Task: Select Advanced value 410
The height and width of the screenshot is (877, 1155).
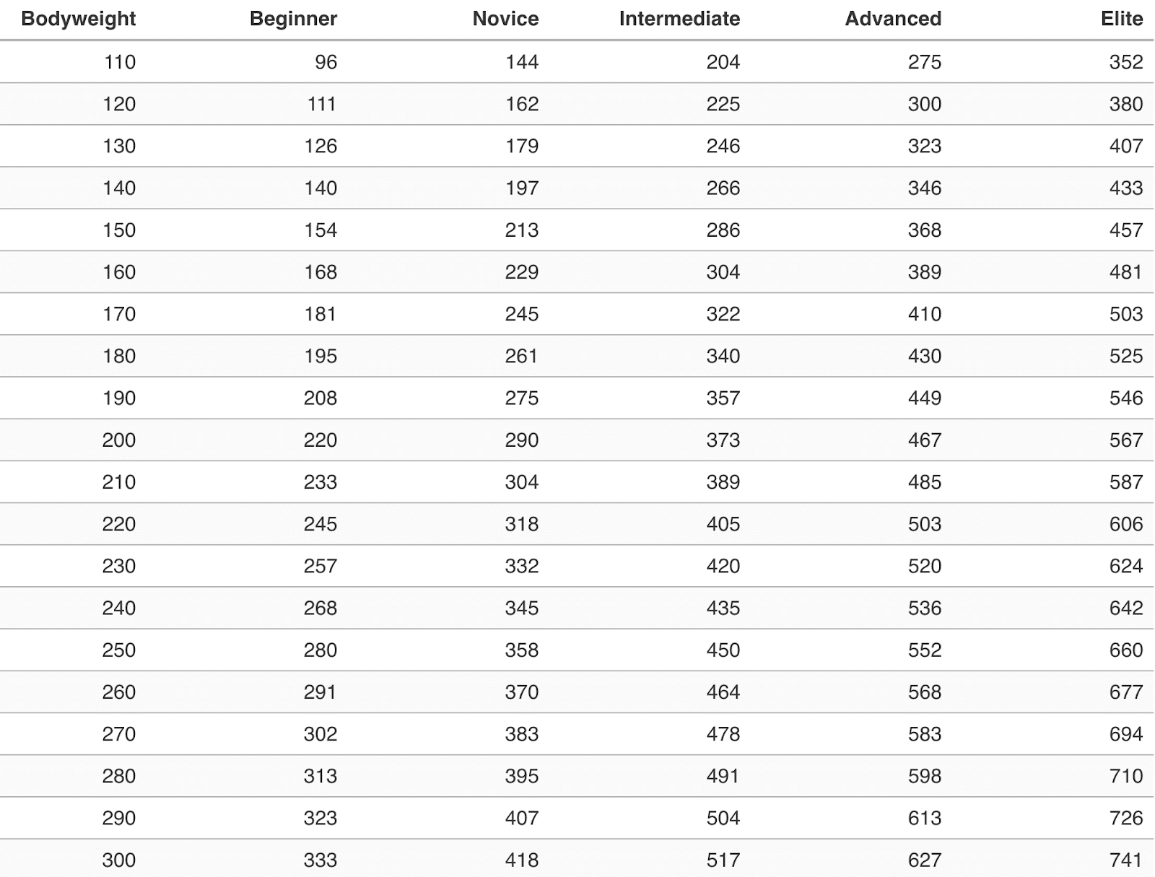Action: pyautogui.click(x=925, y=314)
